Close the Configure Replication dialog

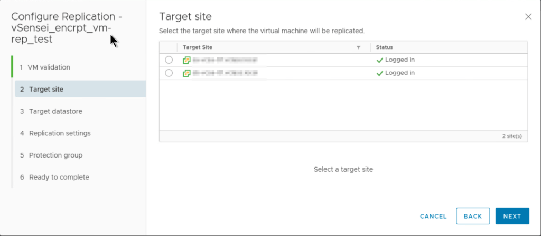[x=528, y=17]
